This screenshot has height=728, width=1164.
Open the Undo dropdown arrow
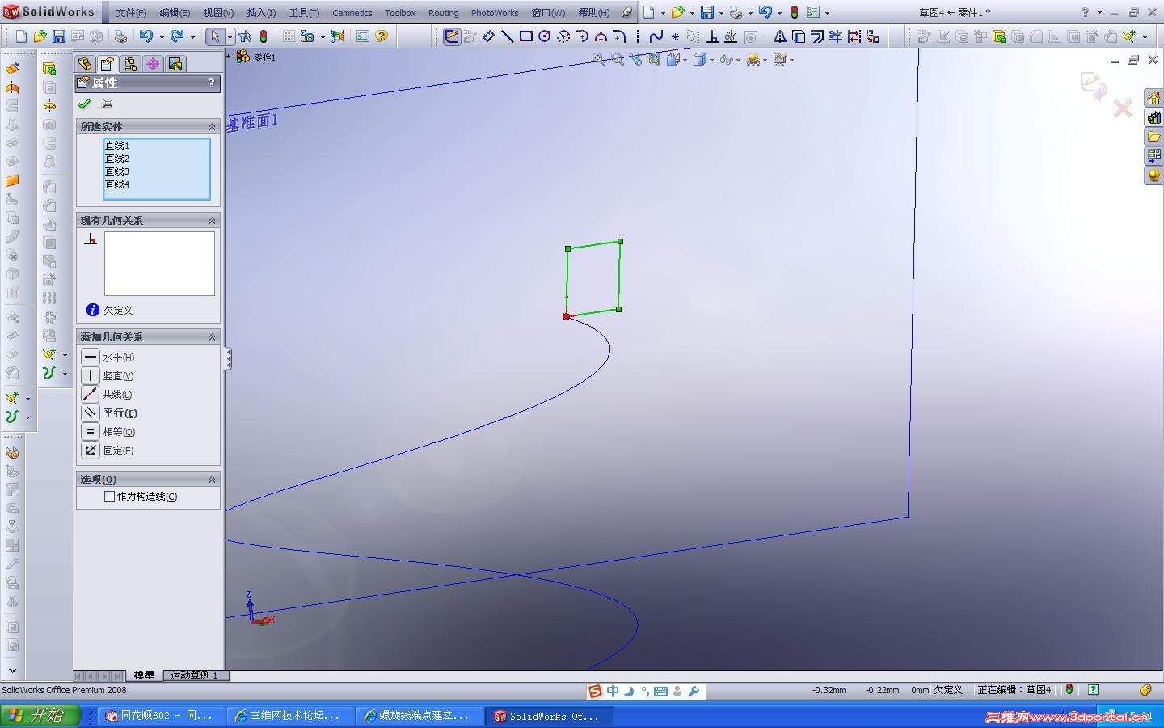click(161, 36)
